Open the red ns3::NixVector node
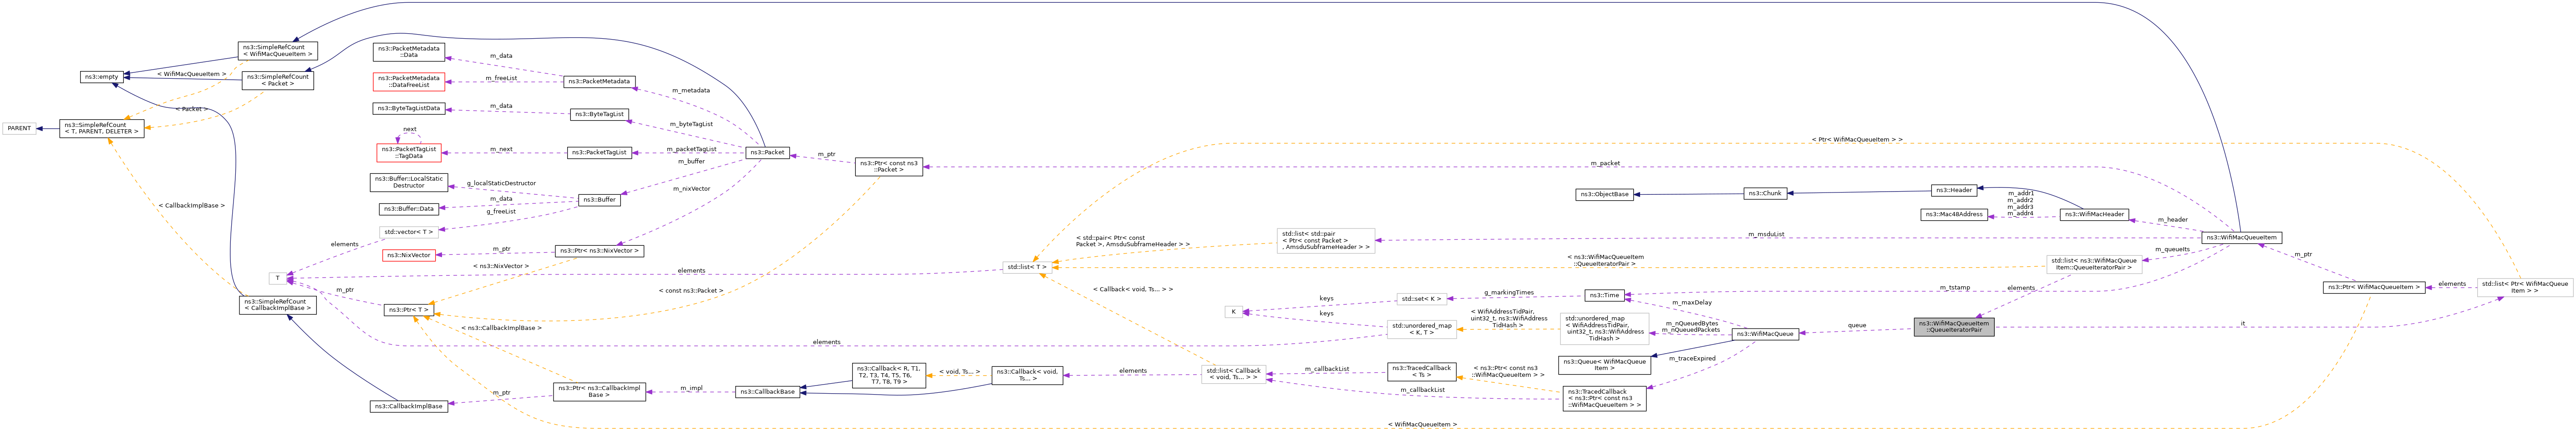This screenshot has height=431, width=2576. [x=409, y=255]
